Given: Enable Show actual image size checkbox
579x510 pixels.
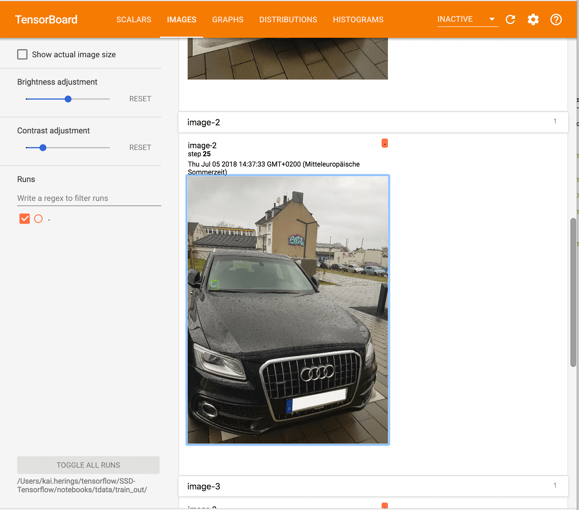Looking at the screenshot, I should 22,54.
